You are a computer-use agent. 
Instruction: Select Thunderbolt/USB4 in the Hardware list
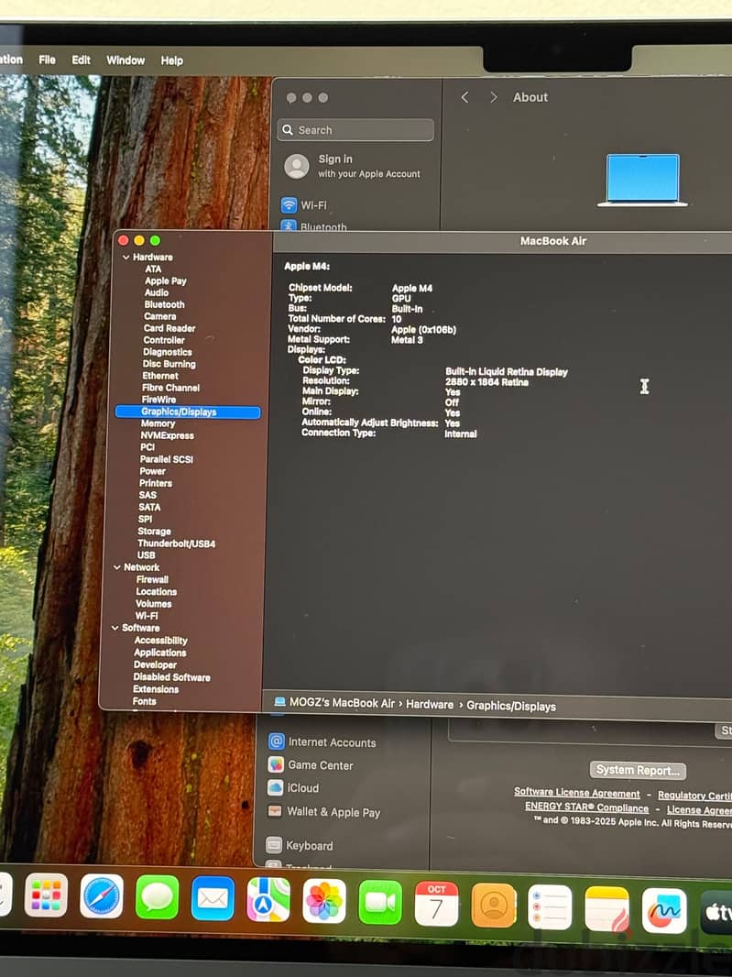176,543
